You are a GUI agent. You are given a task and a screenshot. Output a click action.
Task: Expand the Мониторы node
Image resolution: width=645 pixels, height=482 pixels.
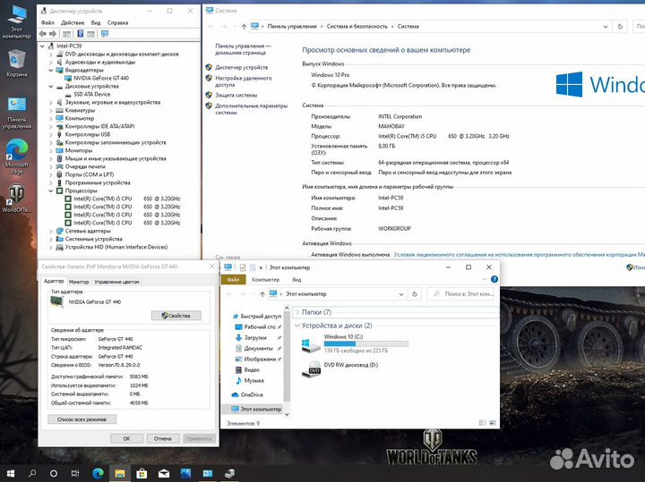51,150
